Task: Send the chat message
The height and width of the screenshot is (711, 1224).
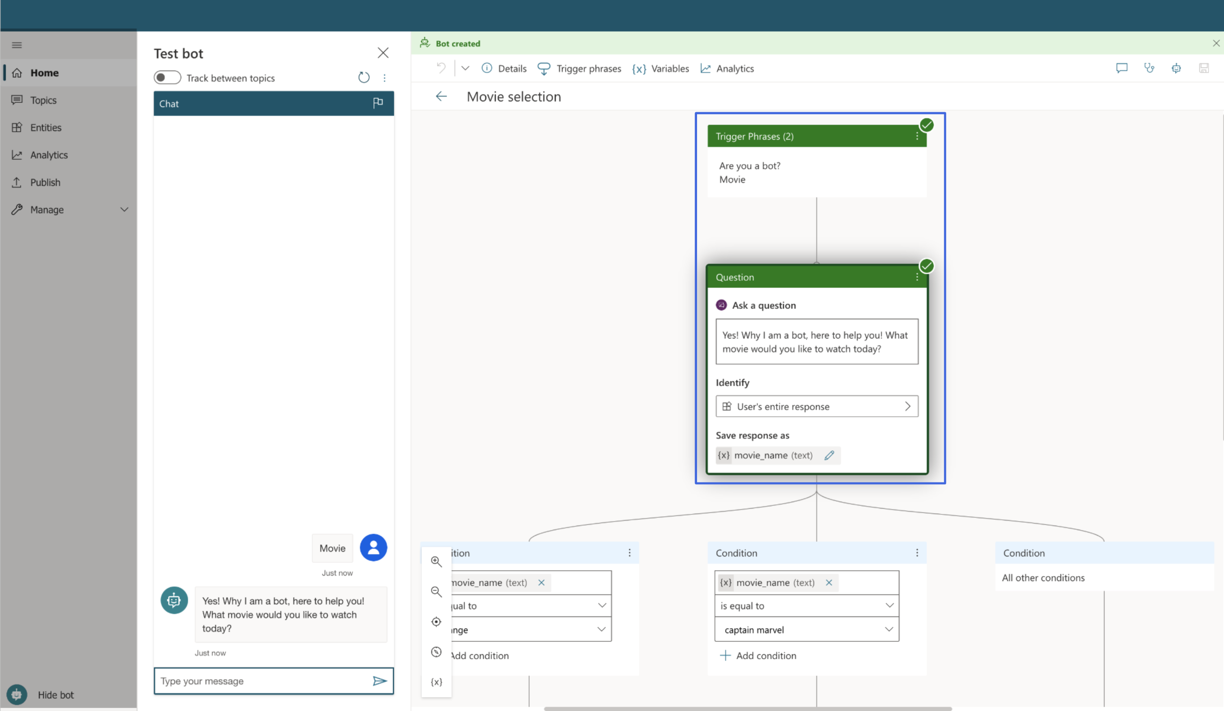Action: pyautogui.click(x=380, y=681)
